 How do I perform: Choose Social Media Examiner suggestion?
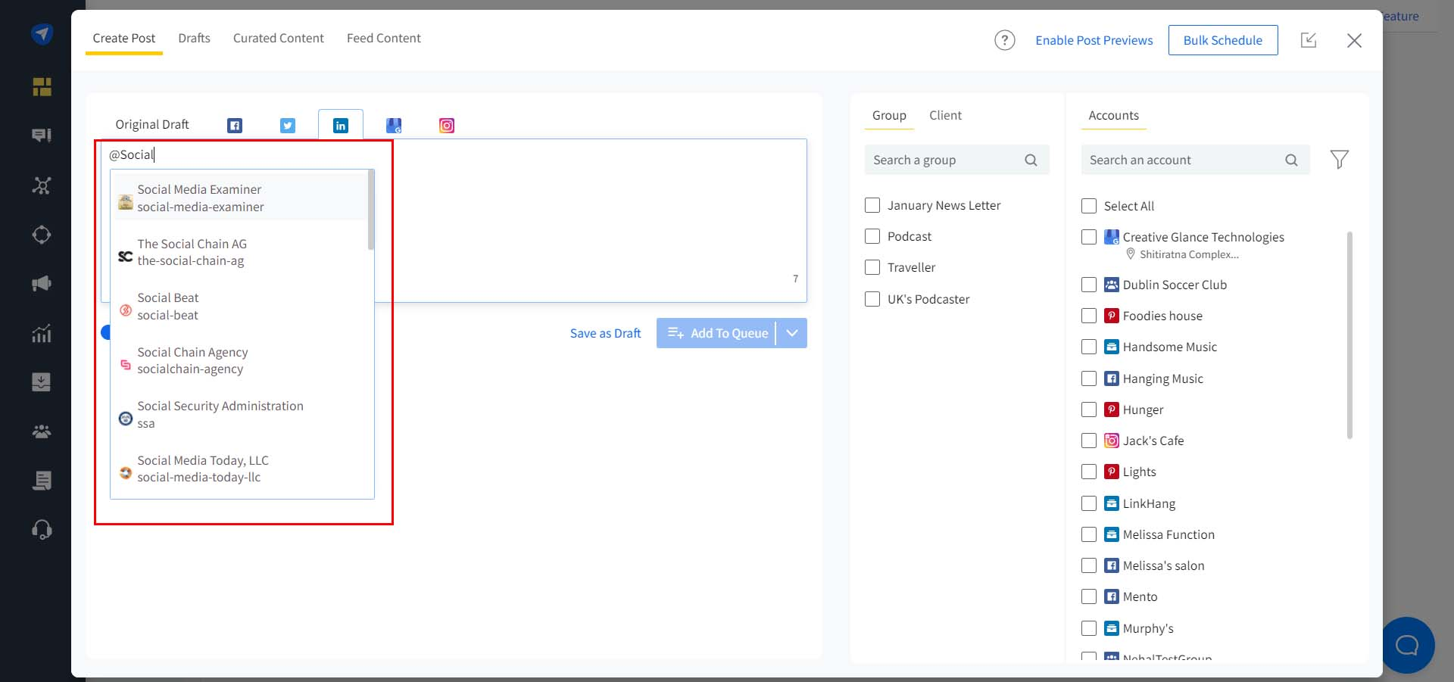click(240, 198)
